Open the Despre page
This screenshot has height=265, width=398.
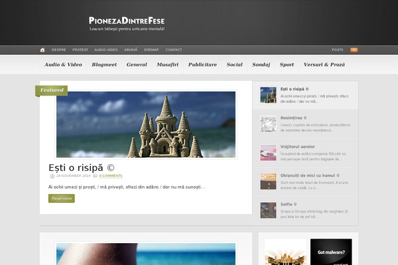58,50
